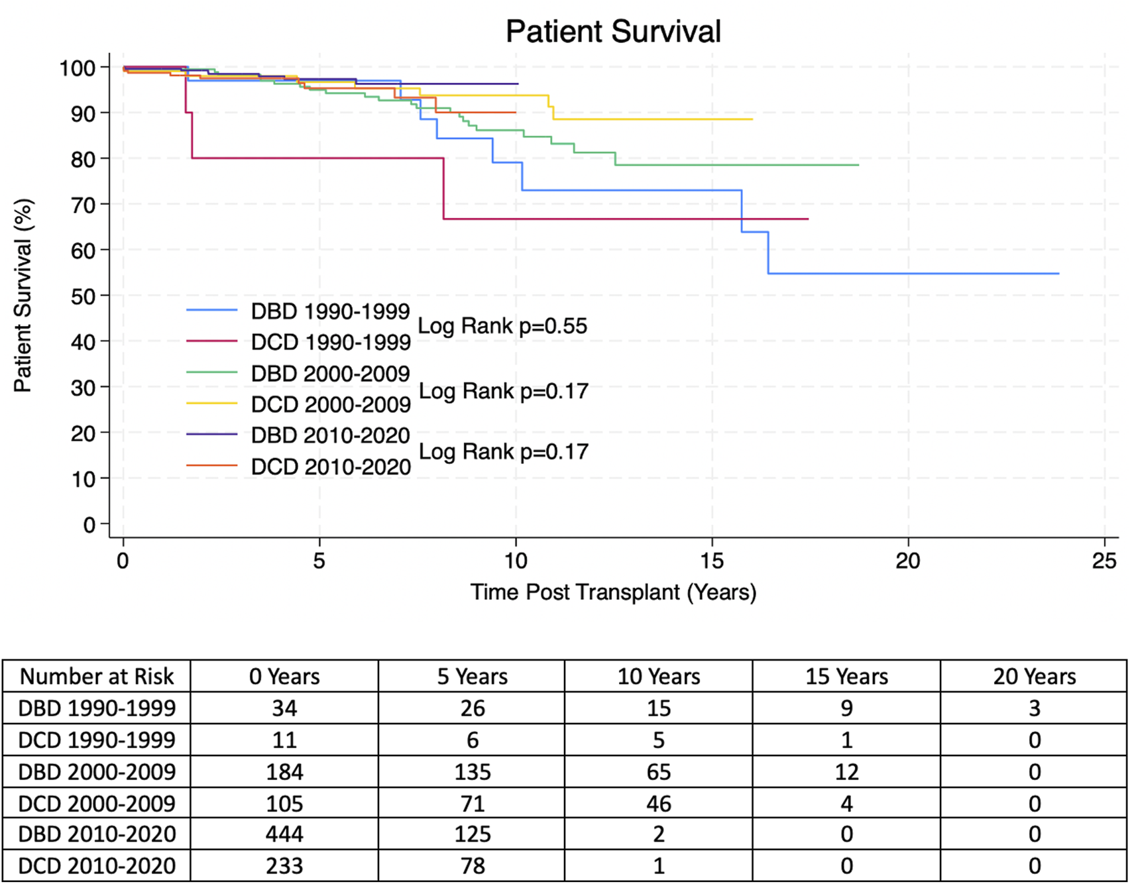Image resolution: width=1130 pixels, height=884 pixels.
Task: Click the purple DBD 2010-2020 legend line
Action: (x=211, y=434)
